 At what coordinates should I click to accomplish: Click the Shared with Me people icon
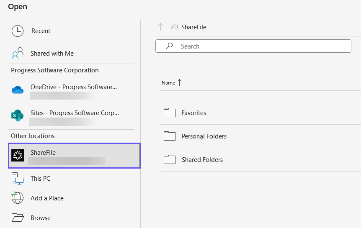point(18,53)
